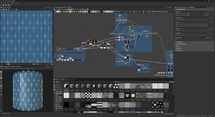This screenshot has width=215, height=117.
Task: Open the Output Format dropdown
Action: [194, 20]
